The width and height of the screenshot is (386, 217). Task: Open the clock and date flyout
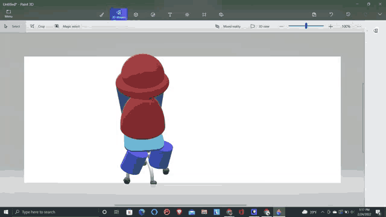pyautogui.click(x=364, y=212)
